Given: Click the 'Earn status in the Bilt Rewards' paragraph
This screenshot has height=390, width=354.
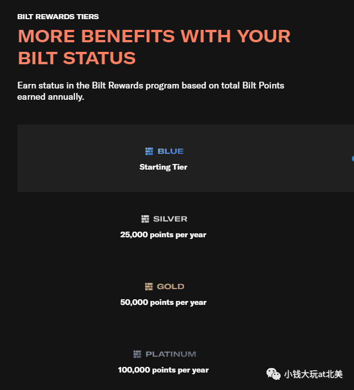Looking at the screenshot, I should pyautogui.click(x=151, y=91).
